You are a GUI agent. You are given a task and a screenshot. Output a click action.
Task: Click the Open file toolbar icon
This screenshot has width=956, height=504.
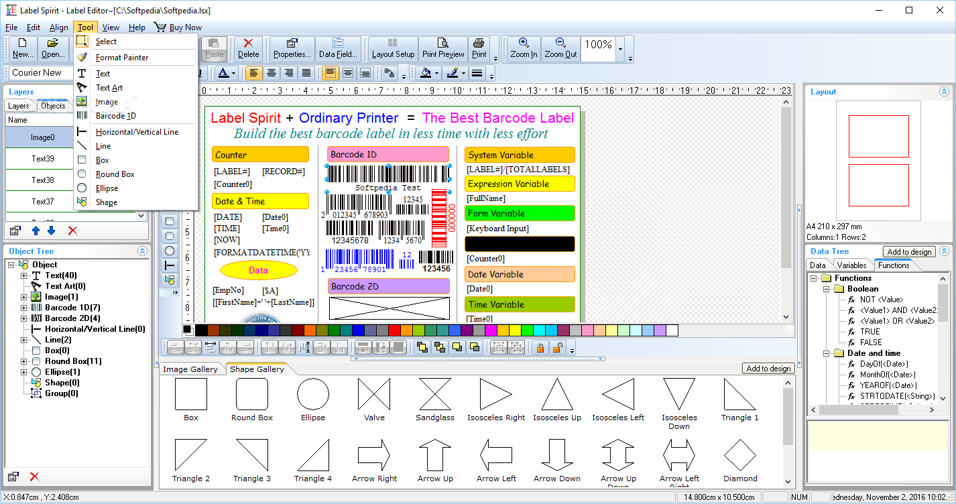click(x=52, y=48)
